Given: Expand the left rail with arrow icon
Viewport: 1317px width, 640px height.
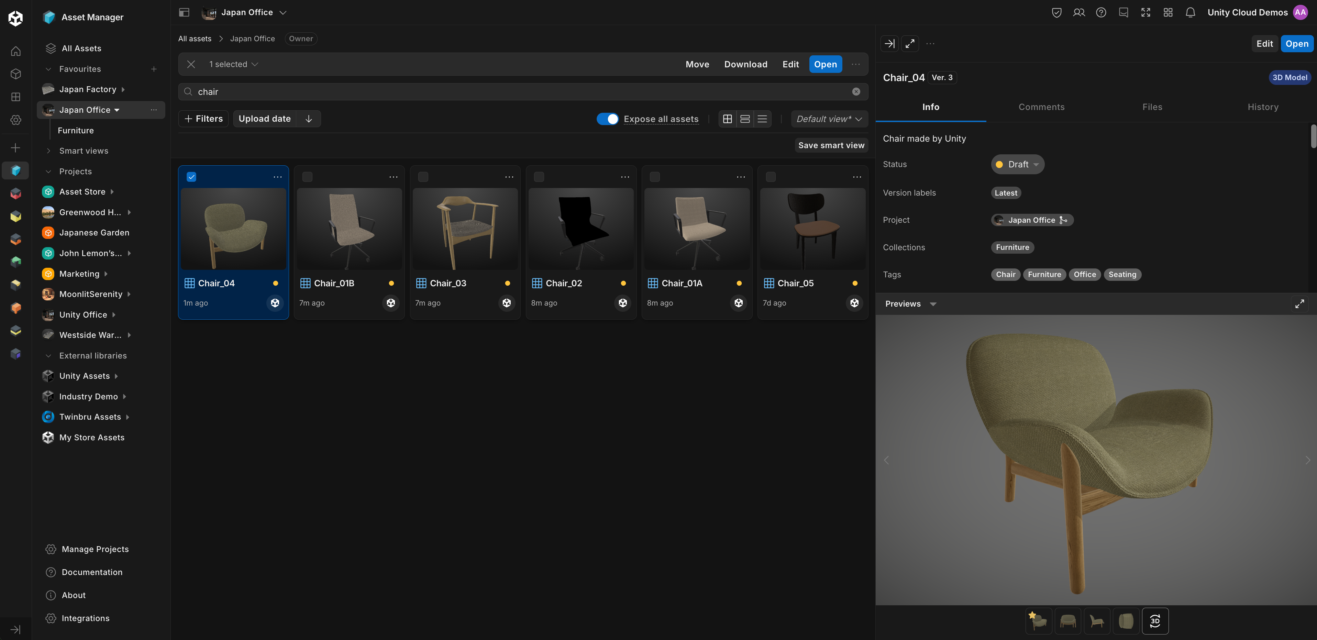Looking at the screenshot, I should pyautogui.click(x=16, y=629).
